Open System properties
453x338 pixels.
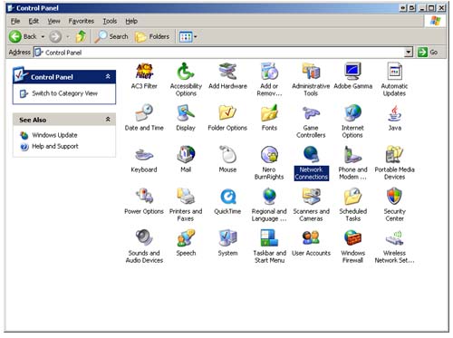click(x=227, y=243)
